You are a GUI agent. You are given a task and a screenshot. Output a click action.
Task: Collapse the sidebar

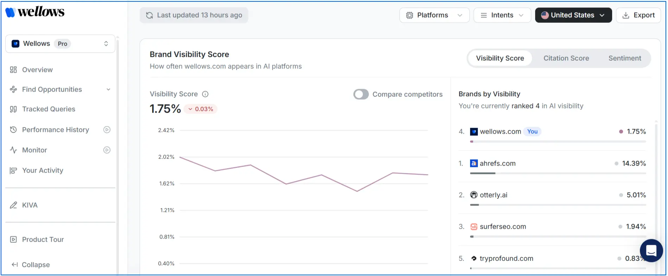(x=31, y=265)
